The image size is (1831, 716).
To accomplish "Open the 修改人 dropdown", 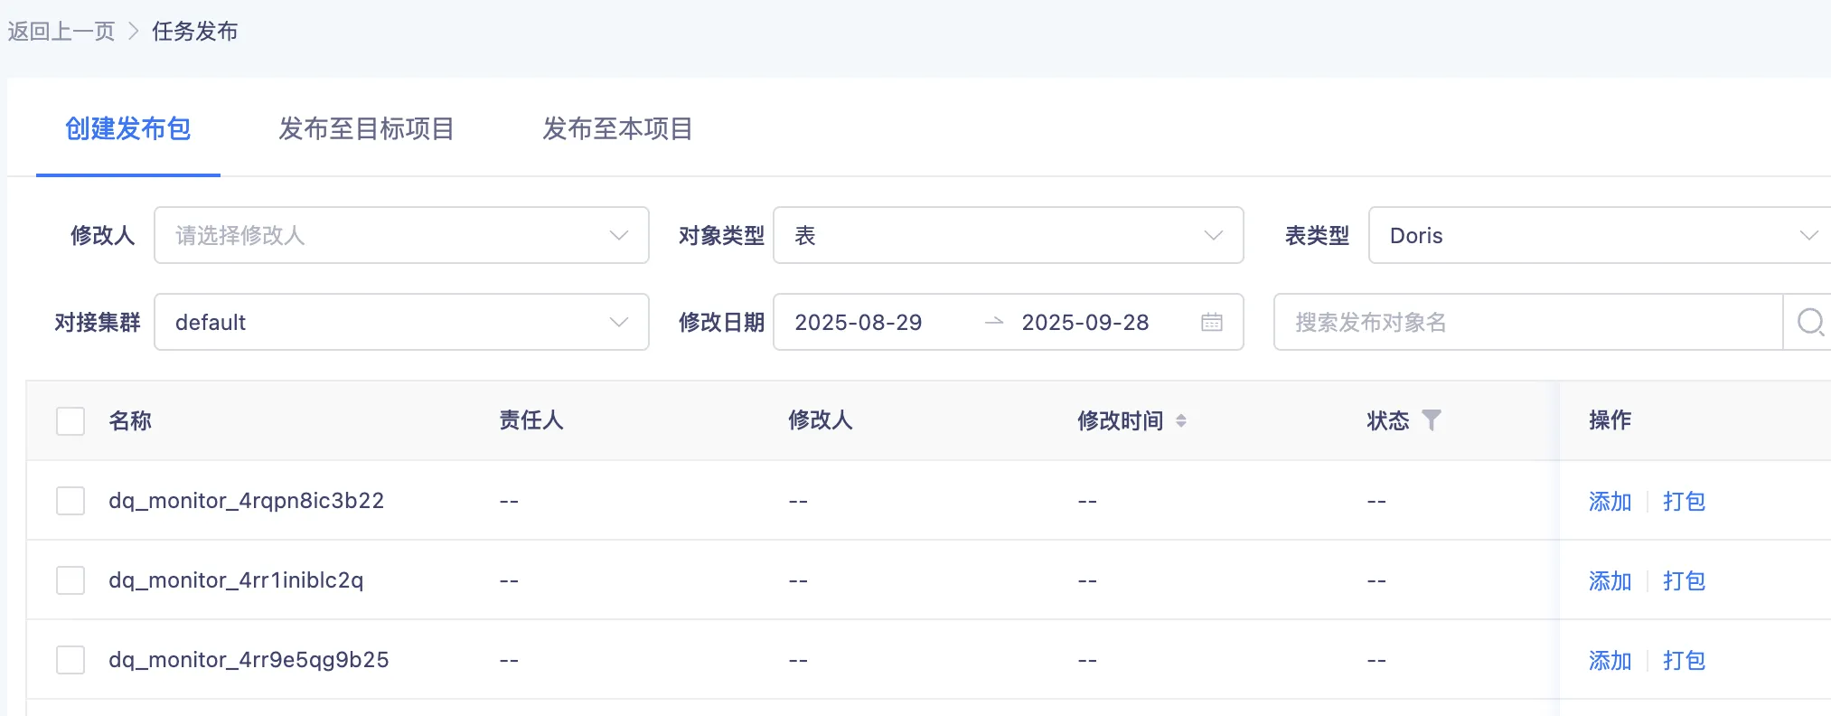I will point(401,235).
